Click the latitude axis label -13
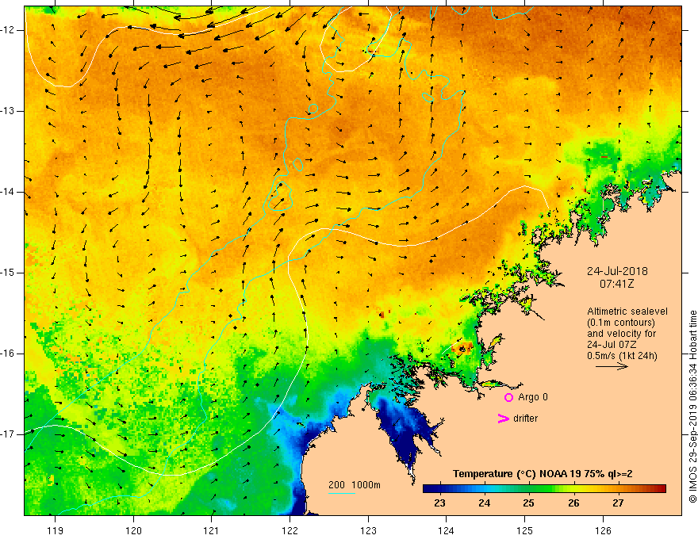698x539 pixels. 8,111
